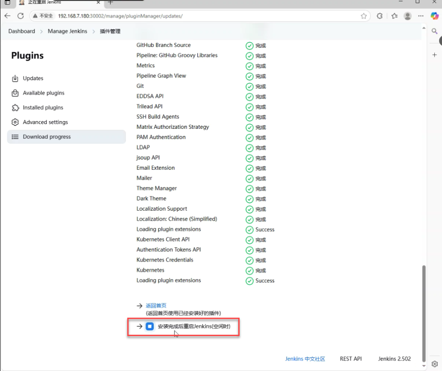Go to Manage Jenkins breadcrumb
The height and width of the screenshot is (371, 442).
click(x=67, y=31)
